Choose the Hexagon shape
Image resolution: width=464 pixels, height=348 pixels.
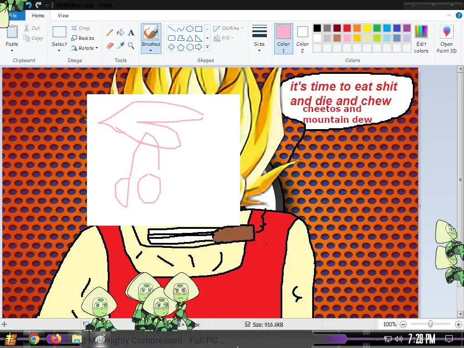pyautogui.click(x=190, y=47)
